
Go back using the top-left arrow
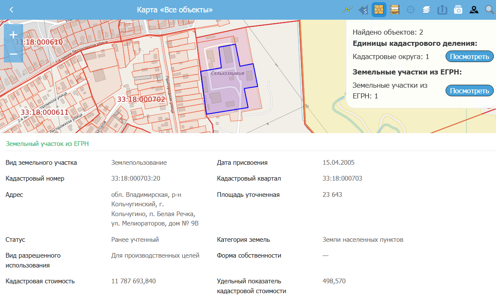[x=12, y=9]
